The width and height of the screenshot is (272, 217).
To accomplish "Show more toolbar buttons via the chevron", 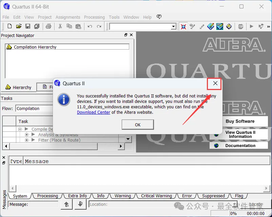I will click(x=269, y=26).
